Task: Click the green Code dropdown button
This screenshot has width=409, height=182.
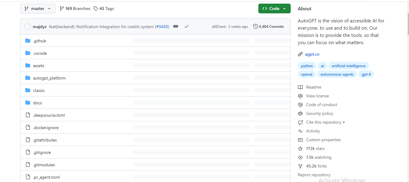Action: [x=274, y=8]
